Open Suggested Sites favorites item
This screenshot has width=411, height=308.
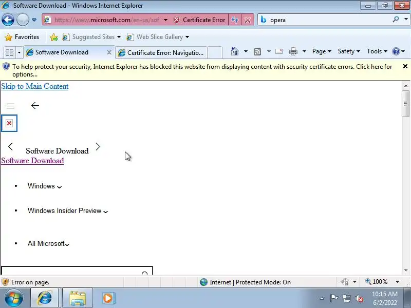click(x=92, y=37)
